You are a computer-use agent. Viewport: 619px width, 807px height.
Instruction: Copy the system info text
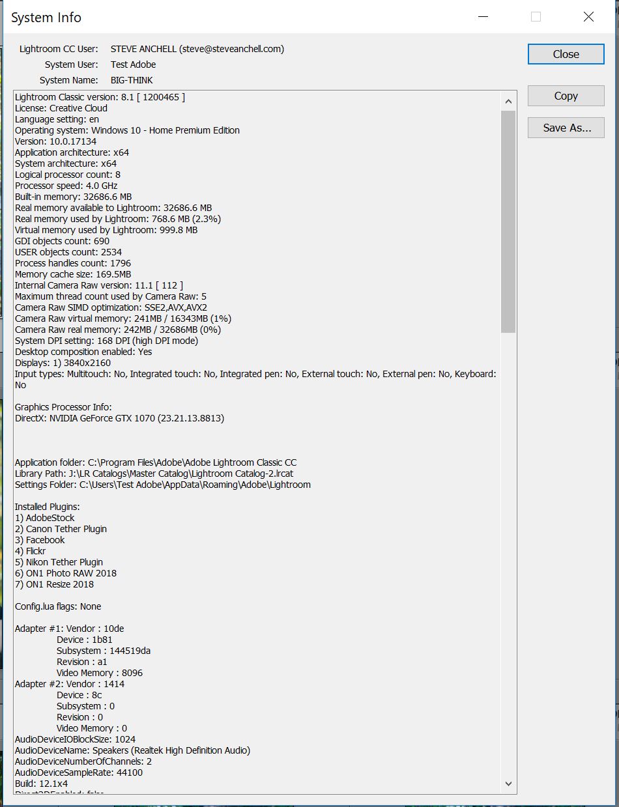(566, 96)
